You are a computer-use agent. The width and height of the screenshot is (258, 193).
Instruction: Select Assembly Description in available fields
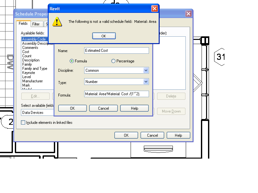pyautogui.click(x=37, y=43)
